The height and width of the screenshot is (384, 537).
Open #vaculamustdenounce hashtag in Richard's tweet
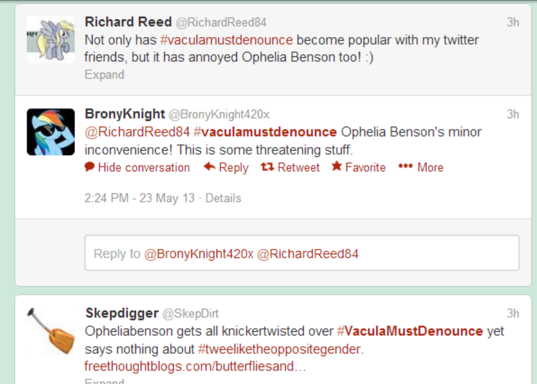coord(226,40)
